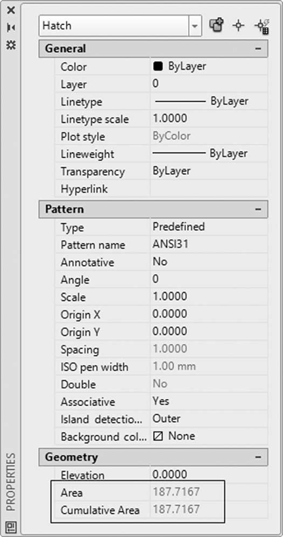Open the palette Properties settings icon
Viewport: 283px width, 537px height.
[11, 45]
